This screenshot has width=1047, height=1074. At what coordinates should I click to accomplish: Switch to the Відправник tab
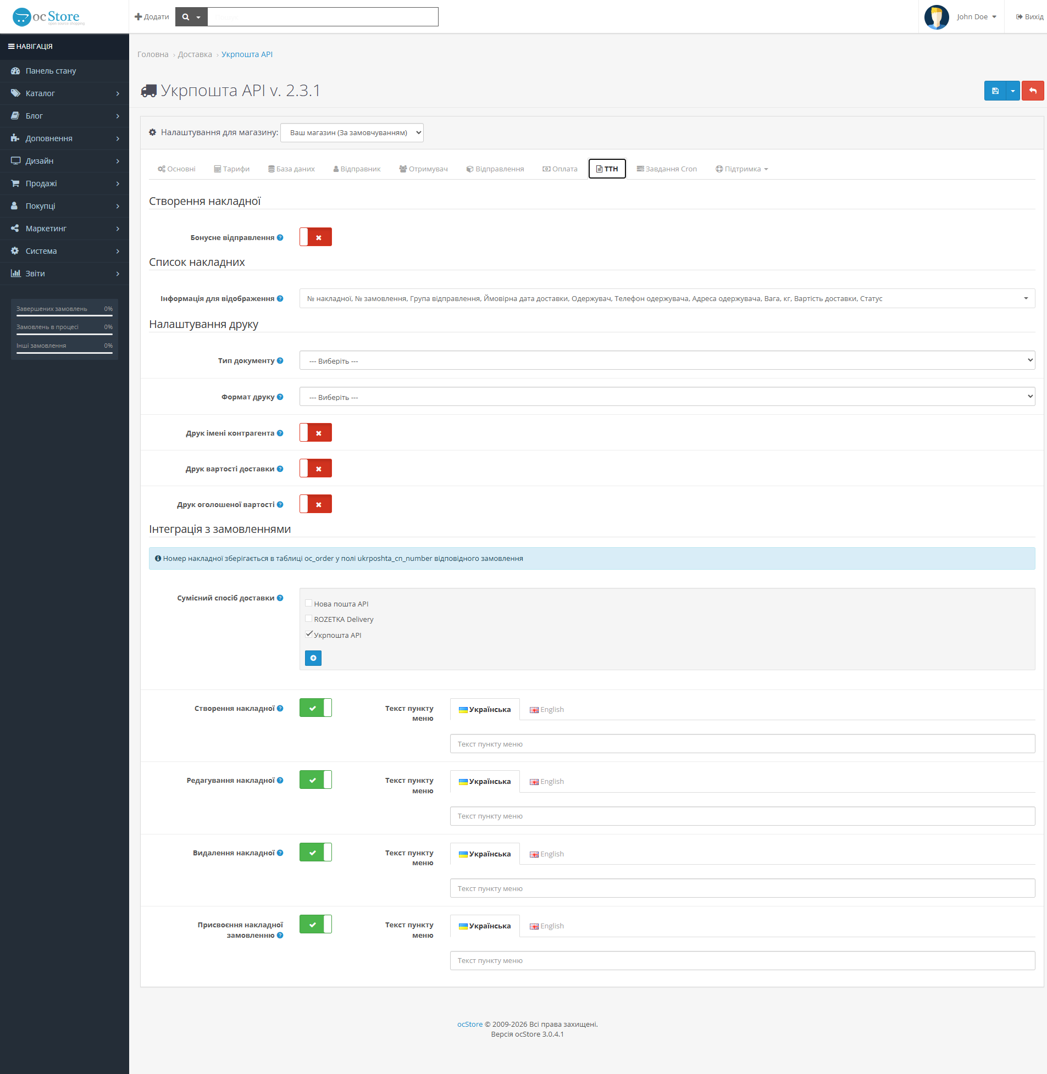(x=357, y=169)
